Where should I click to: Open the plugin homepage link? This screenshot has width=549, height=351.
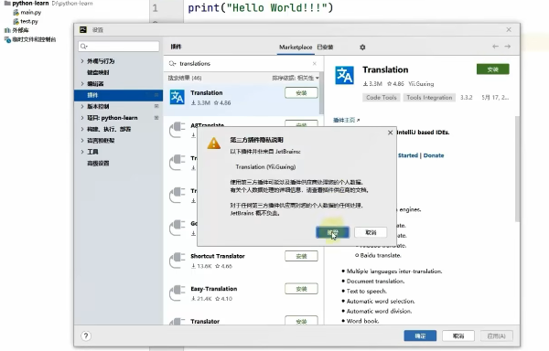(346, 120)
